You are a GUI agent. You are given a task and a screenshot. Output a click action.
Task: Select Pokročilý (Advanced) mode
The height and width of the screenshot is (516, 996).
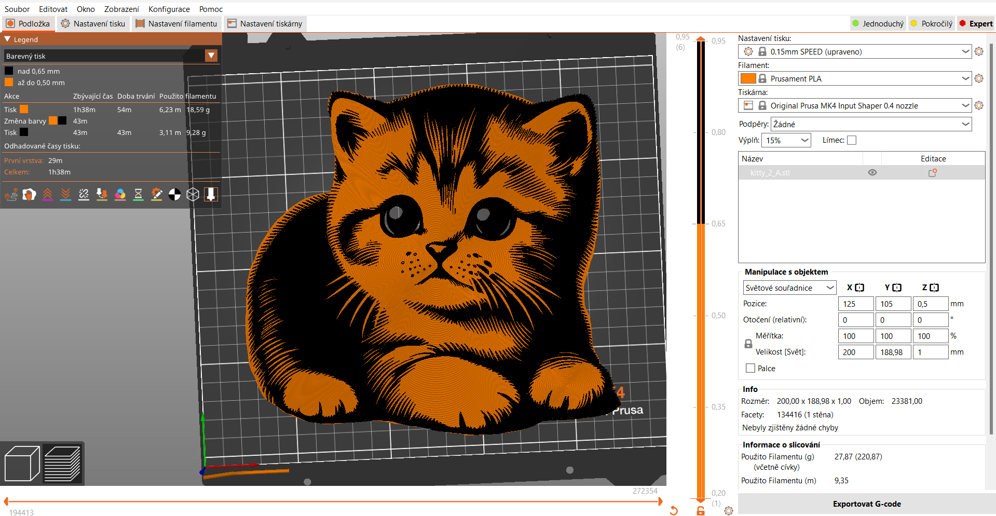932,23
